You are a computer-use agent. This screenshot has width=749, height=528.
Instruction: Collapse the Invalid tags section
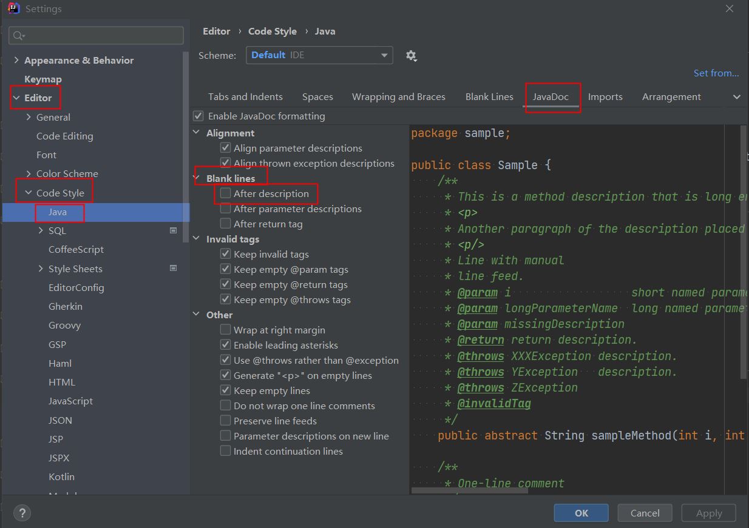point(197,239)
